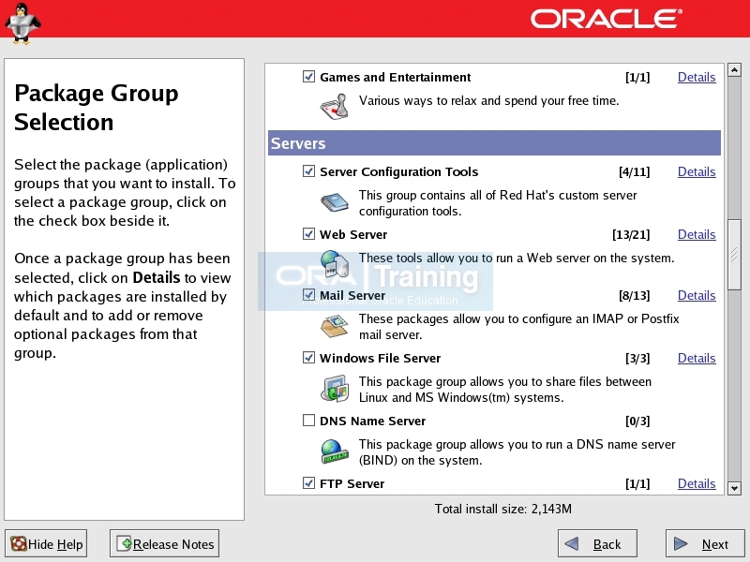Click the [3/3] package count
Image resolution: width=750 pixels, height=562 pixels.
coord(637,358)
